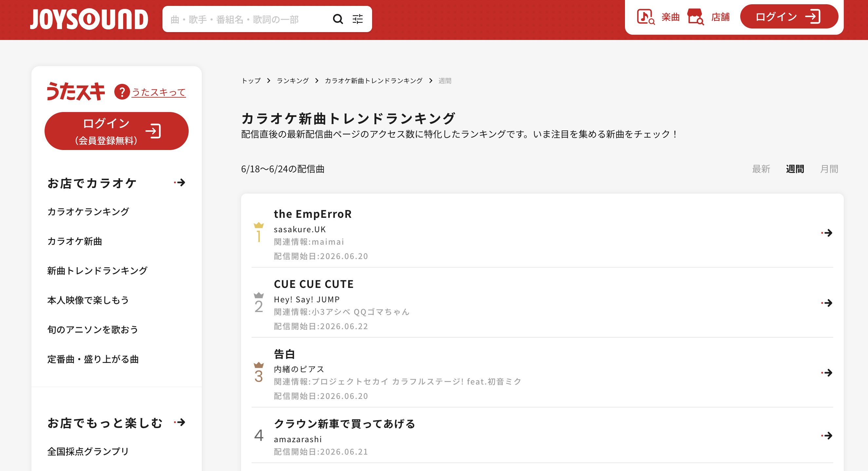Switch to the 月間 ranking tab
The width and height of the screenshot is (868, 471).
tap(829, 169)
